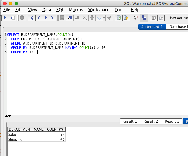Click the Save changes floppy disk icon
This screenshot has width=188, height=156.
pyautogui.click(x=62, y=18)
